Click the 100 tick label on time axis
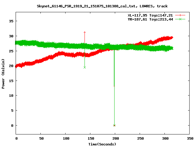Viewport: 196px width, 147px height. (x=66, y=139)
